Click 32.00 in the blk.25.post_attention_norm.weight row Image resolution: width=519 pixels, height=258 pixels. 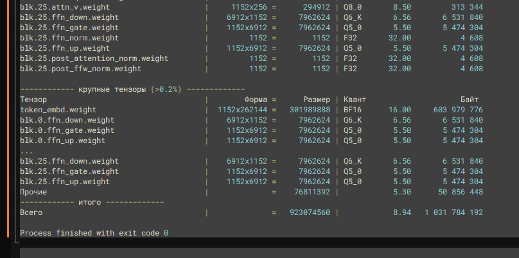tap(400, 58)
